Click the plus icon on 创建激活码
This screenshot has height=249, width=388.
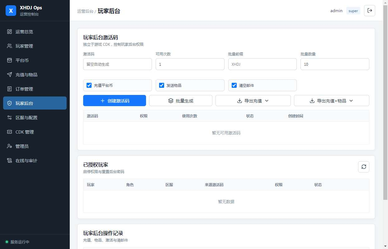pos(102,101)
